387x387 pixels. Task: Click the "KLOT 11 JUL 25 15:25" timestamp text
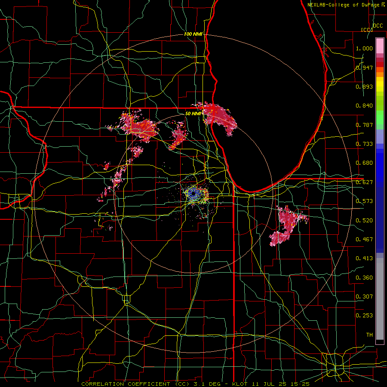(271, 384)
